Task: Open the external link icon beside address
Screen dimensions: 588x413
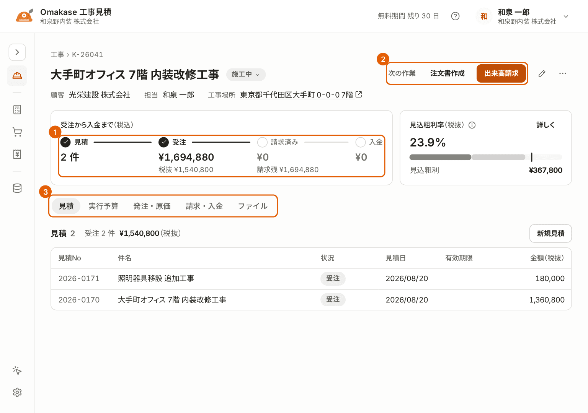Action: tap(359, 94)
